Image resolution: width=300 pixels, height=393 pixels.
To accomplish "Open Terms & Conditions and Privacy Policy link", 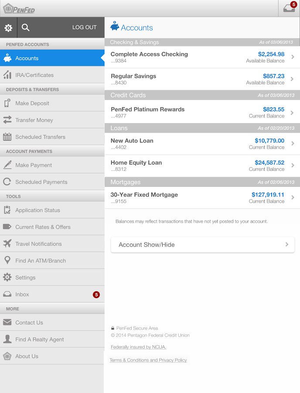I will point(148,360).
